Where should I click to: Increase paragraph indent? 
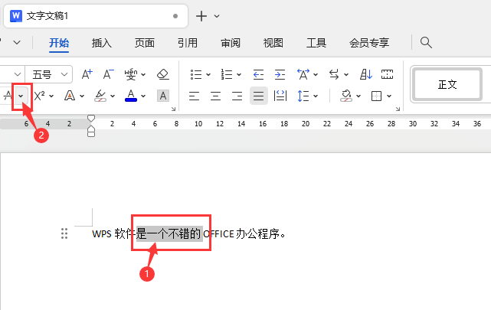pyautogui.click(x=280, y=74)
